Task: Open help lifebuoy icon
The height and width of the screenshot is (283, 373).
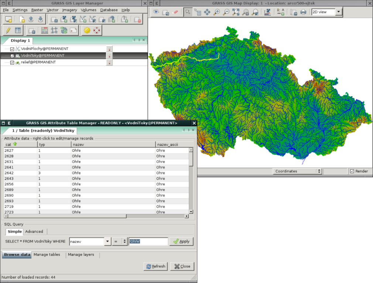Action: tap(97, 30)
